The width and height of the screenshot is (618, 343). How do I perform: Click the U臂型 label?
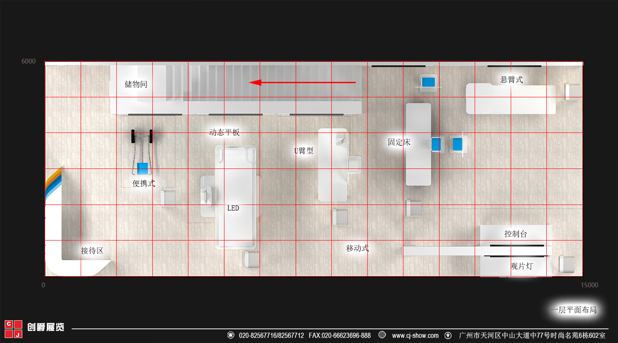[x=304, y=151]
